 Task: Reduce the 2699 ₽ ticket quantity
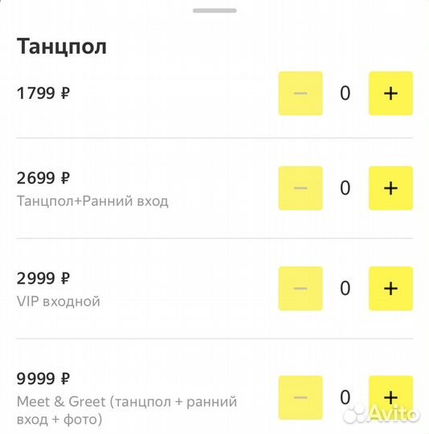click(x=300, y=188)
